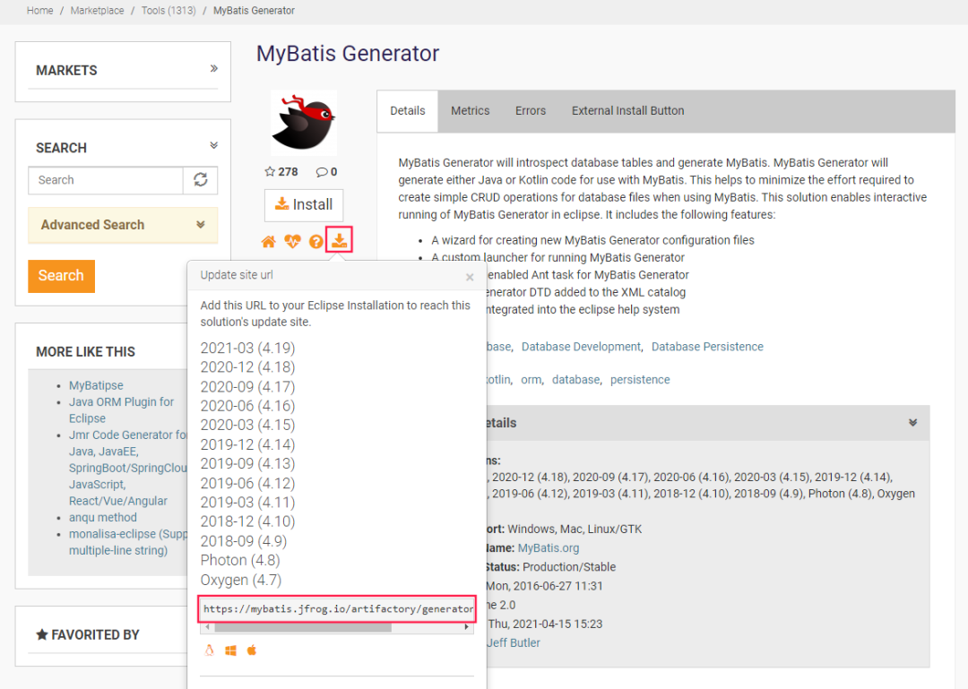The width and height of the screenshot is (968, 689).
Task: Click the home page icon under Install
Action: pos(269,241)
